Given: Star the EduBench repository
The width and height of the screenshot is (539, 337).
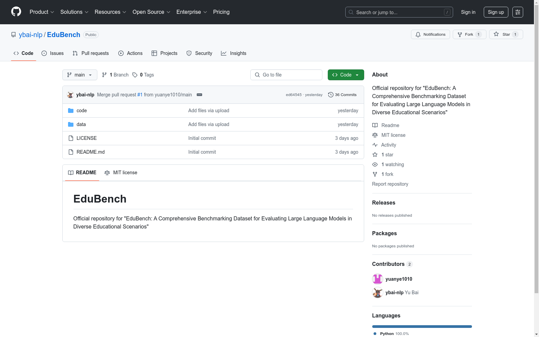Looking at the screenshot, I should 506,34.
